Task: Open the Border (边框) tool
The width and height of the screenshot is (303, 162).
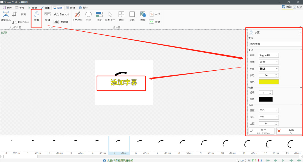Action: pyautogui.click(x=121, y=17)
